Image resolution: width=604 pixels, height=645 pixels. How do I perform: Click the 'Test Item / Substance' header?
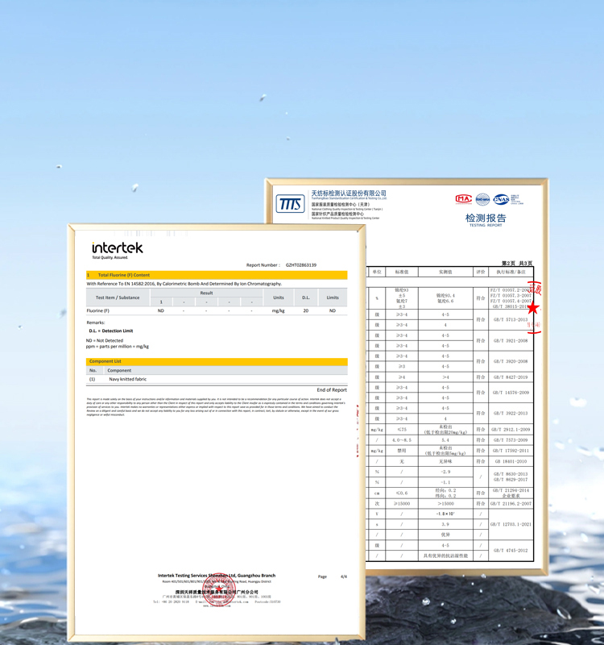coord(118,298)
